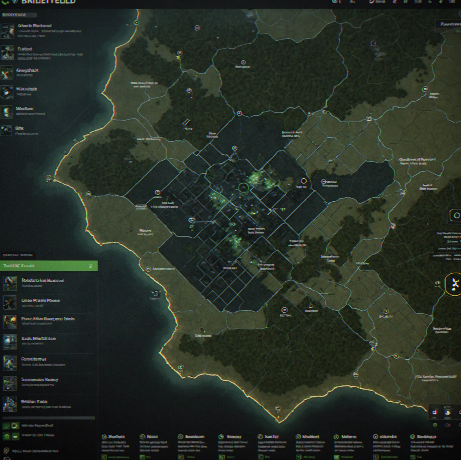Image resolution: width=461 pixels, height=460 pixels.
Task: Open the sixth, last portrait in the upper roster
Action: 6,130
